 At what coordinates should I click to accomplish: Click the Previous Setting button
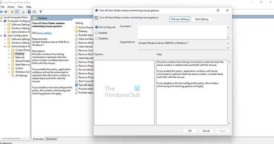pos(179,19)
